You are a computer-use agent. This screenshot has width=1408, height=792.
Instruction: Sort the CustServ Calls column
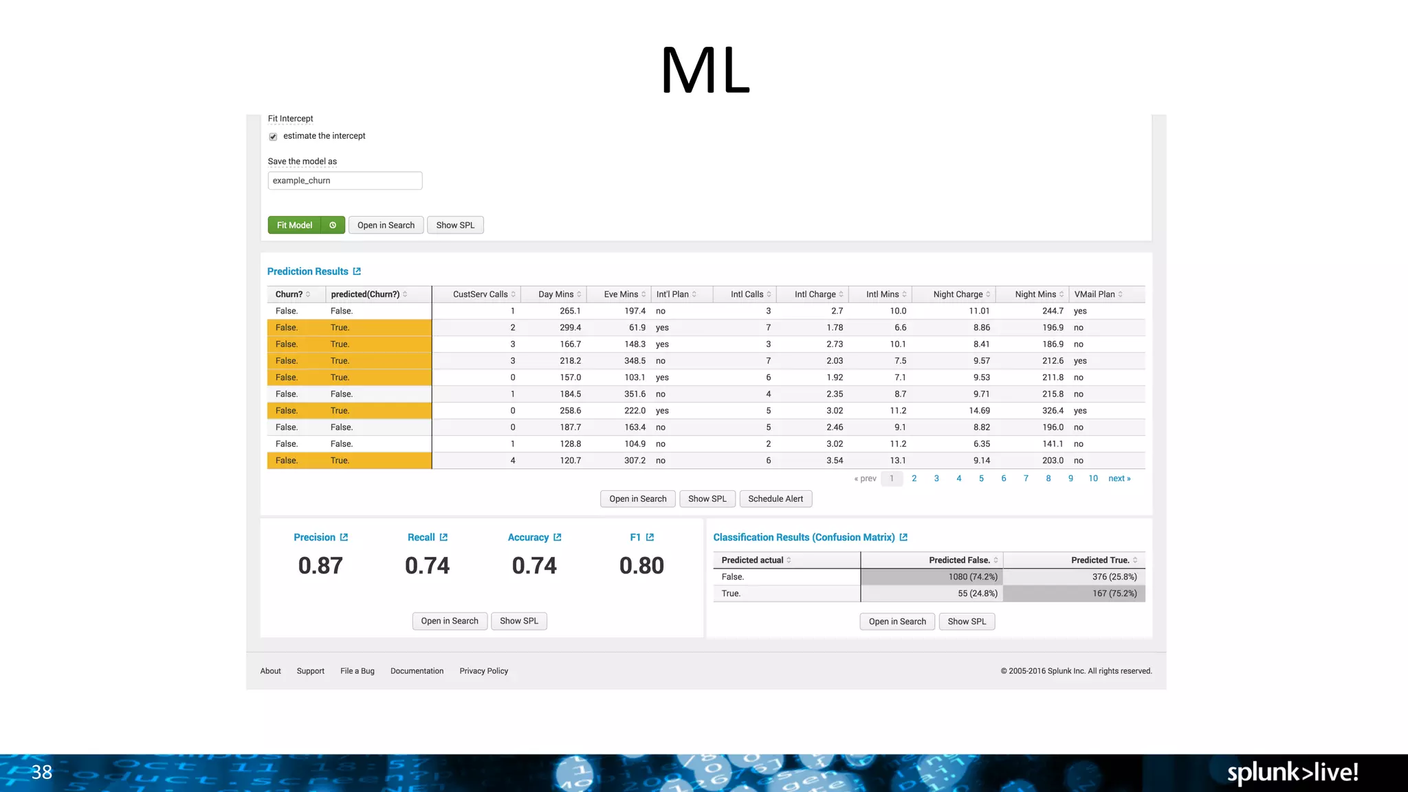(513, 294)
